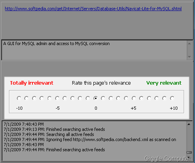
Task: Select the +10 relevance radio button
Action: 172,98
